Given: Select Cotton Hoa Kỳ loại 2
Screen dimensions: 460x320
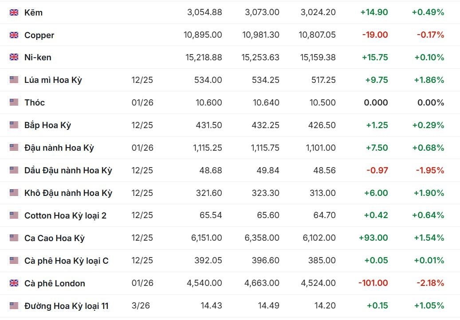Looking at the screenshot, I should pos(65,215).
